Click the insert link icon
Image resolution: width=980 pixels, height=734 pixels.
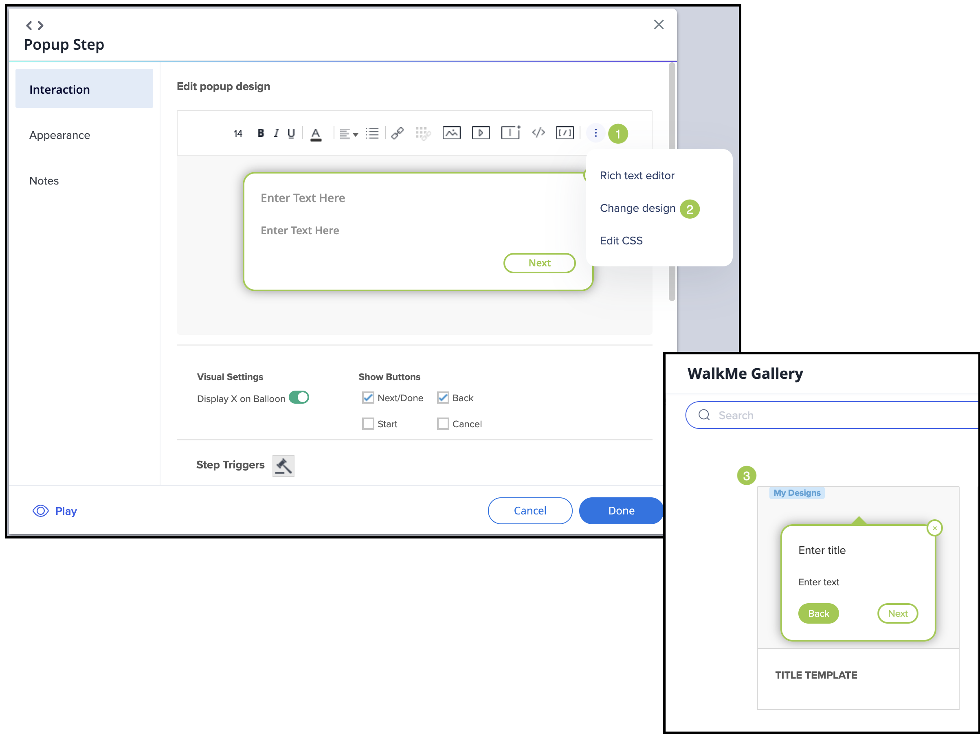pyautogui.click(x=398, y=133)
